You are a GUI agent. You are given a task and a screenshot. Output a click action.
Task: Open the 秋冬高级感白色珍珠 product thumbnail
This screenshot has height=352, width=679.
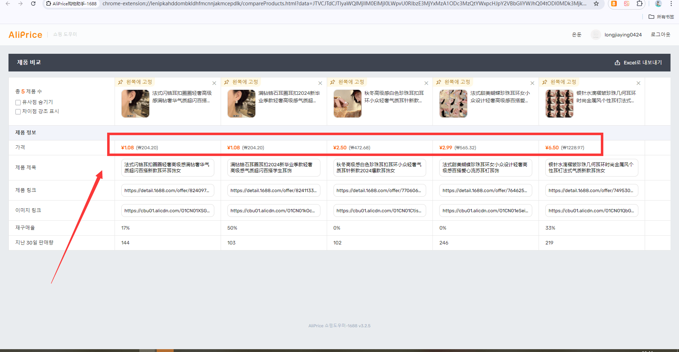pyautogui.click(x=348, y=104)
